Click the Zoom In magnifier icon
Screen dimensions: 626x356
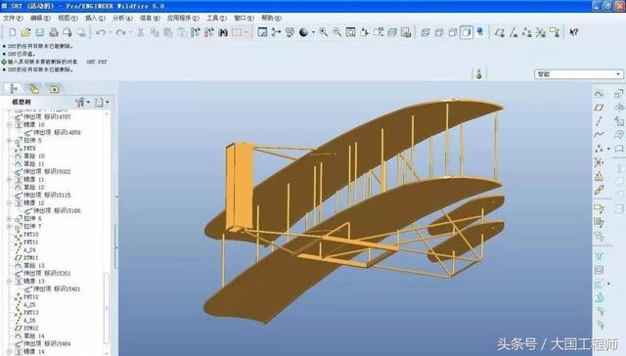pyautogui.click(x=324, y=32)
